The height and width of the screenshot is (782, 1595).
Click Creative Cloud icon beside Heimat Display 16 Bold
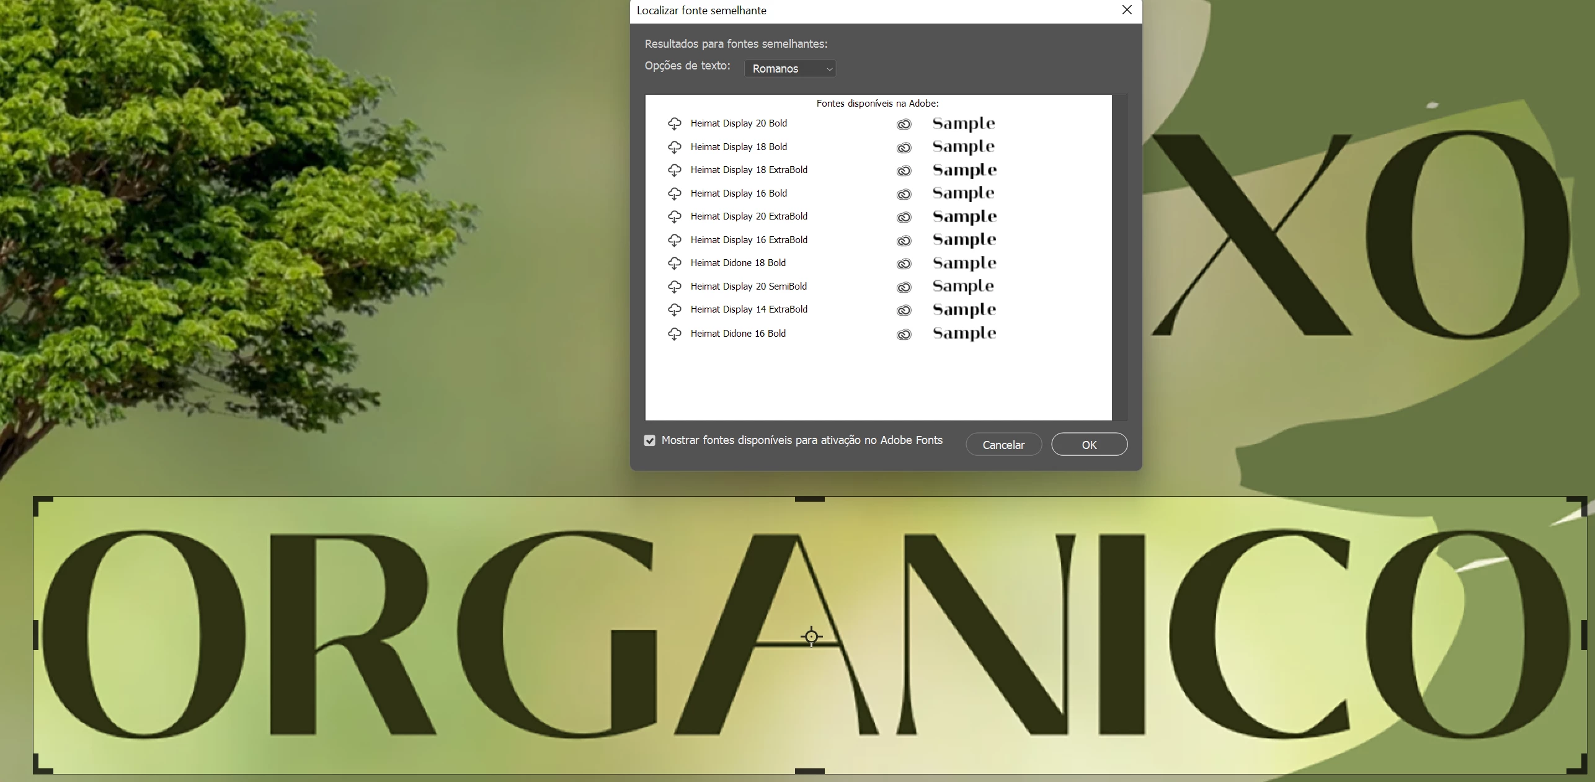click(904, 194)
